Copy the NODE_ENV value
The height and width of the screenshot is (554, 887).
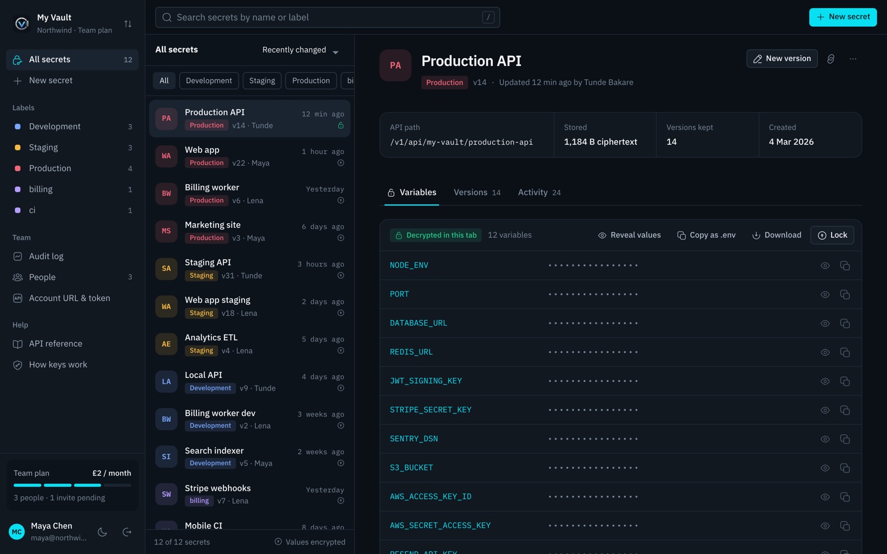tap(845, 265)
